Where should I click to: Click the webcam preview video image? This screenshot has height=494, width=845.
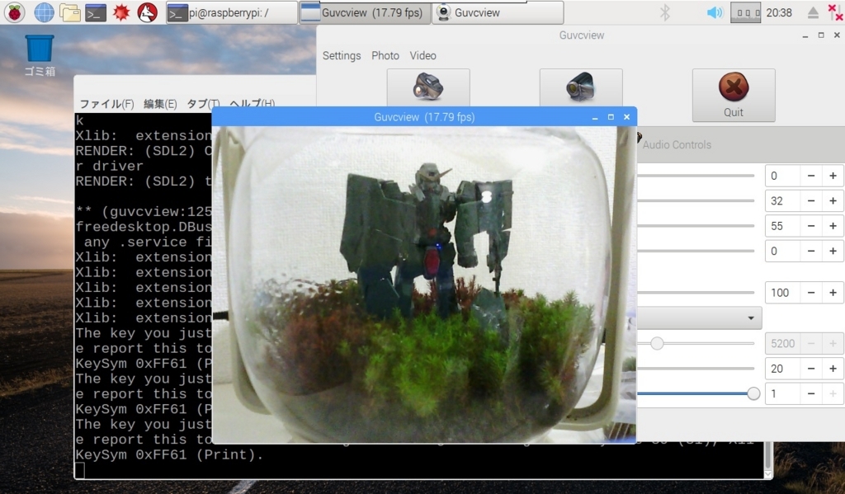pyautogui.click(x=424, y=285)
